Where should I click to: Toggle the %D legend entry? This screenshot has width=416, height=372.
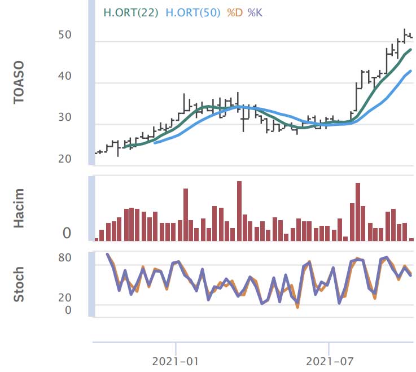click(x=235, y=13)
